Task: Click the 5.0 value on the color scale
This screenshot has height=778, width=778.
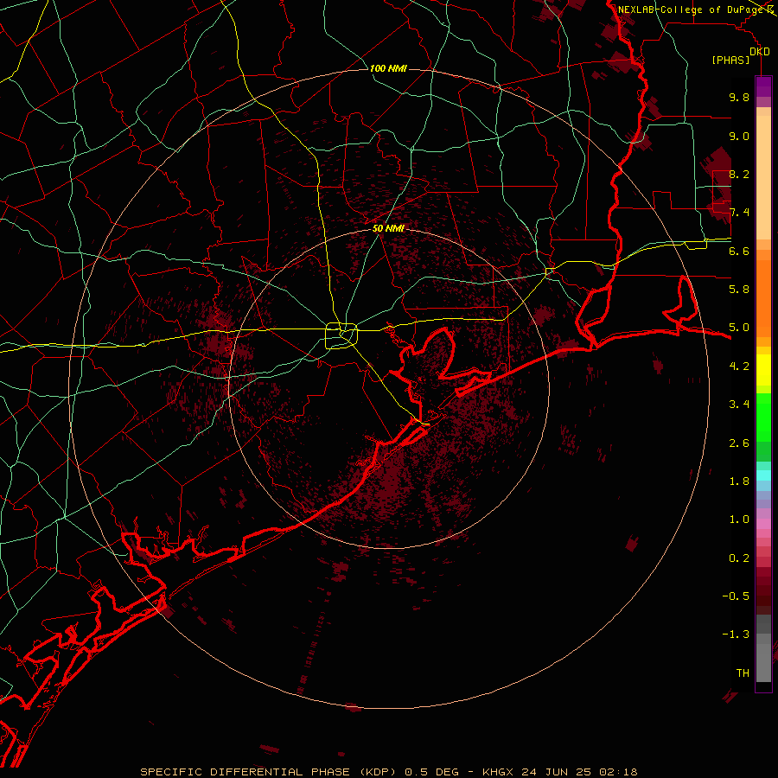Action: [739, 328]
